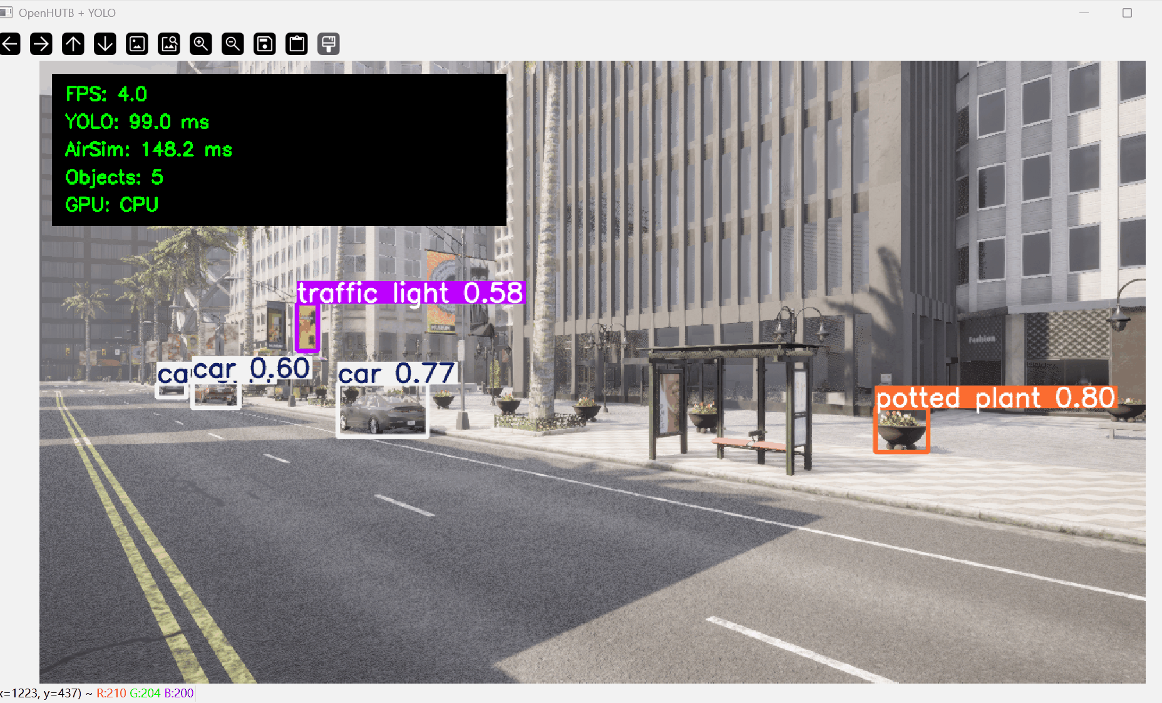Click the 'Objects: 5' overlay text
The height and width of the screenshot is (703, 1162).
[114, 177]
